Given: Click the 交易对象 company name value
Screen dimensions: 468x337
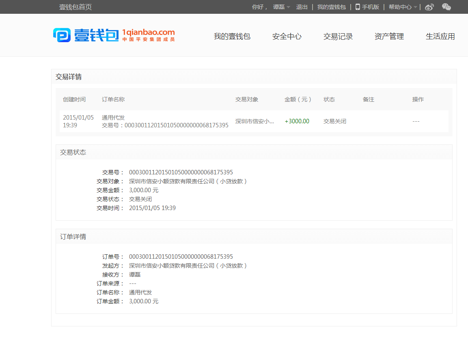Looking at the screenshot, I should [188, 181].
